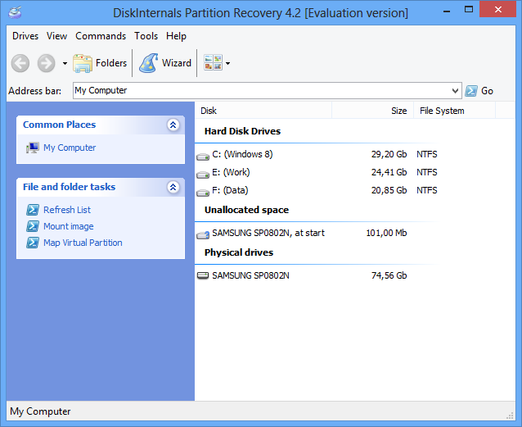Viewport: 522px width, 427px height.
Task: Click the Back navigation arrow icon
Action: tap(20, 63)
